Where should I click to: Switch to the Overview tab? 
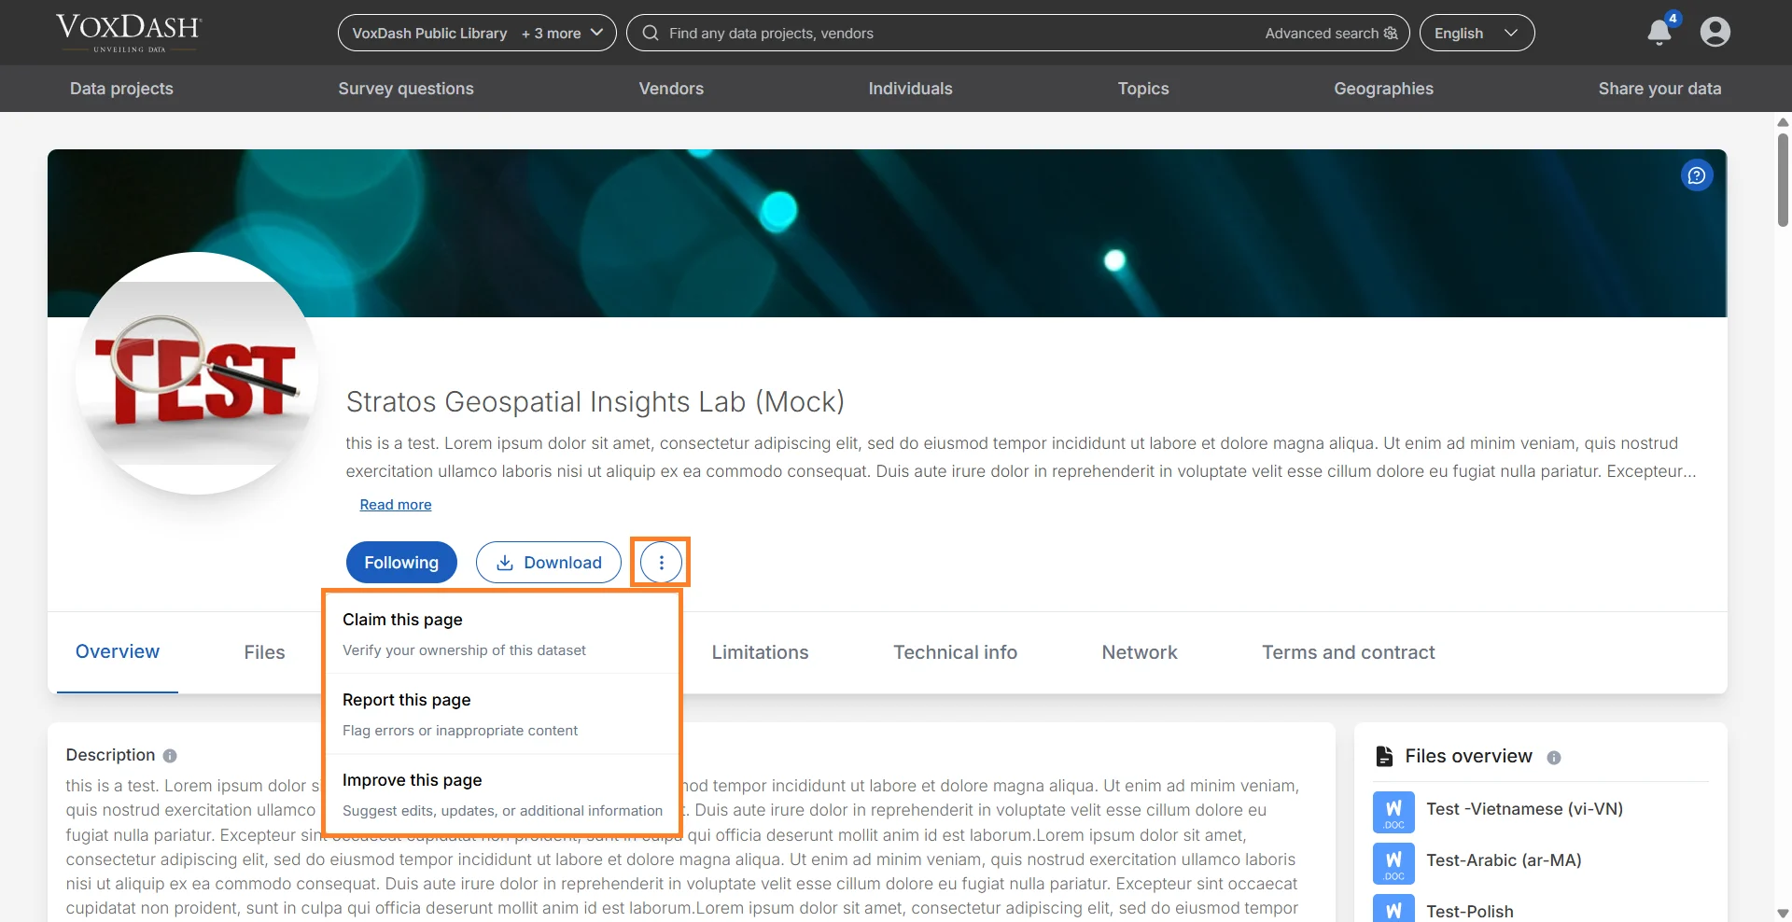point(118,651)
